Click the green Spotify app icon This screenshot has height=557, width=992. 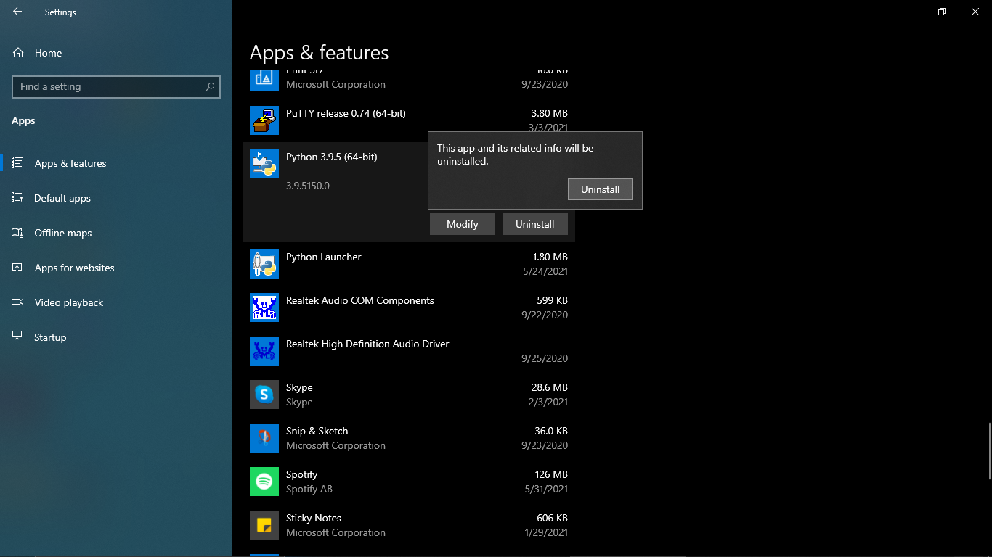coord(264,482)
